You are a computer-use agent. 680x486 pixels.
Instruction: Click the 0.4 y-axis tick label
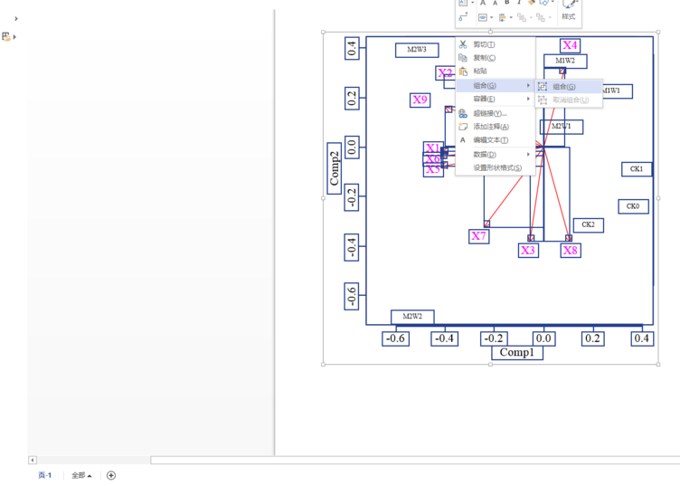(352, 48)
